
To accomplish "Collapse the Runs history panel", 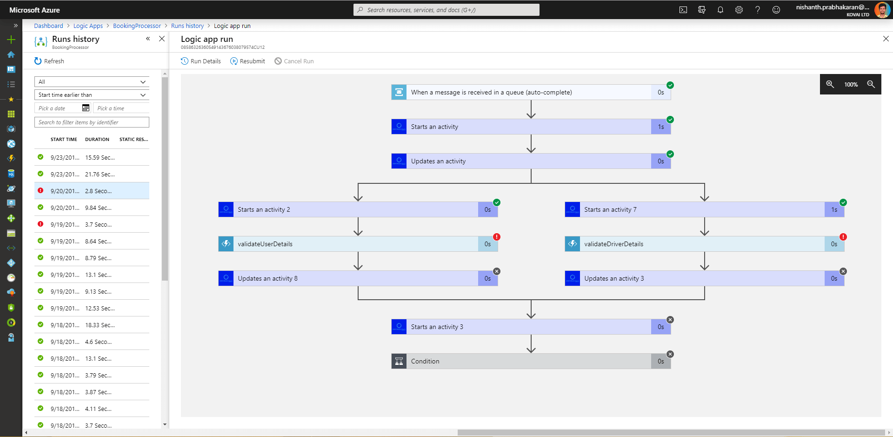I will (x=148, y=39).
